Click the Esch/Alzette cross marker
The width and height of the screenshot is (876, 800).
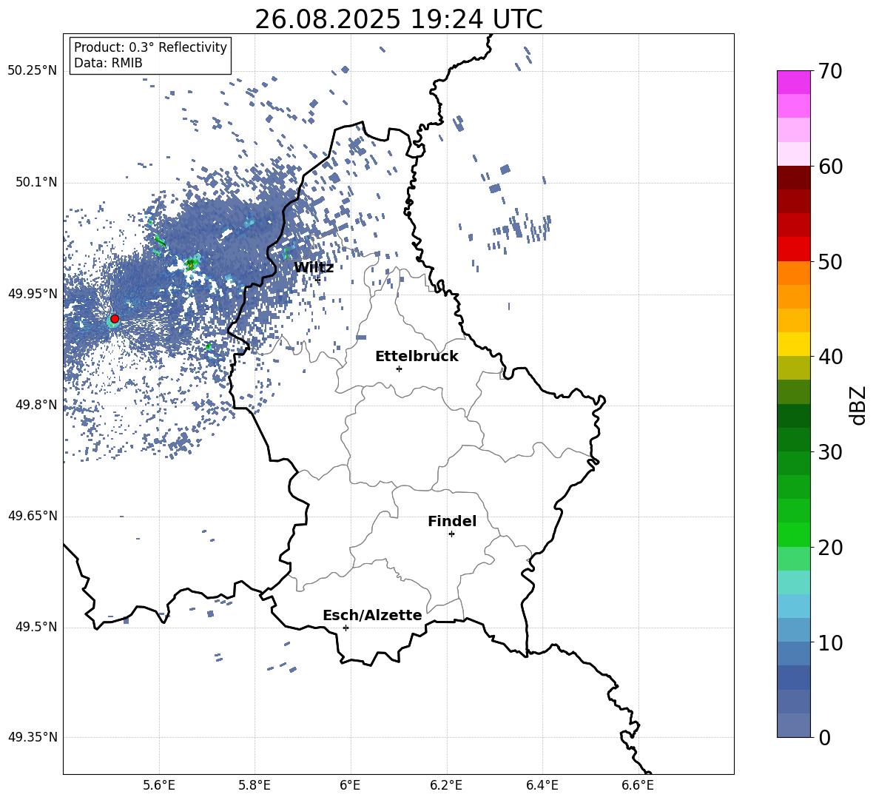[346, 628]
